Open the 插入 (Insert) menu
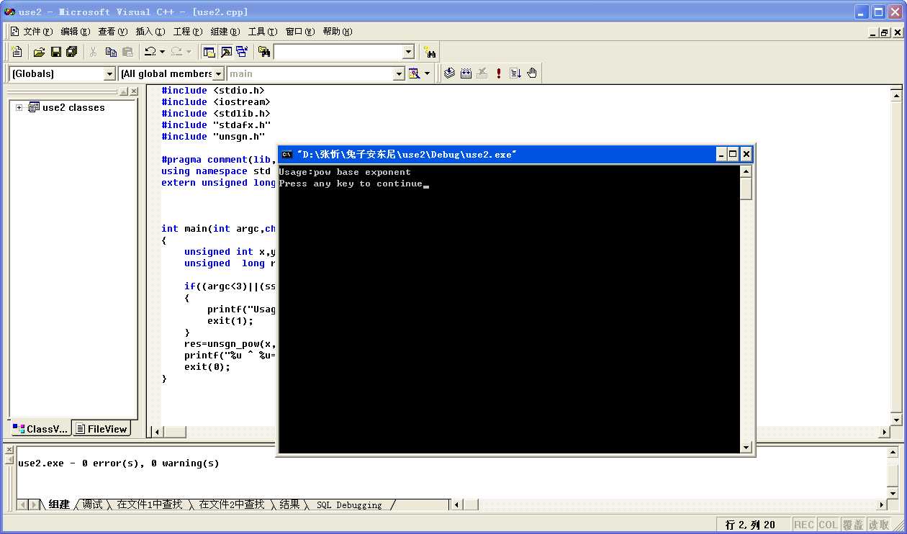The image size is (907, 534). point(150,31)
